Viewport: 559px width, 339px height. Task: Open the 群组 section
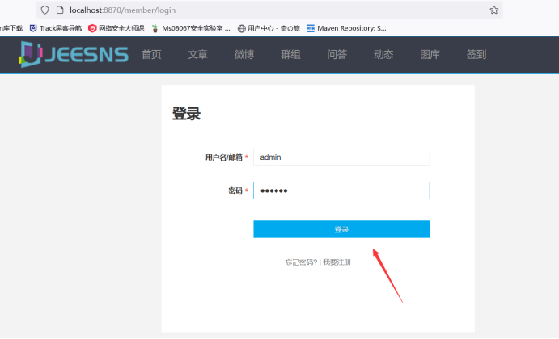[x=290, y=54]
